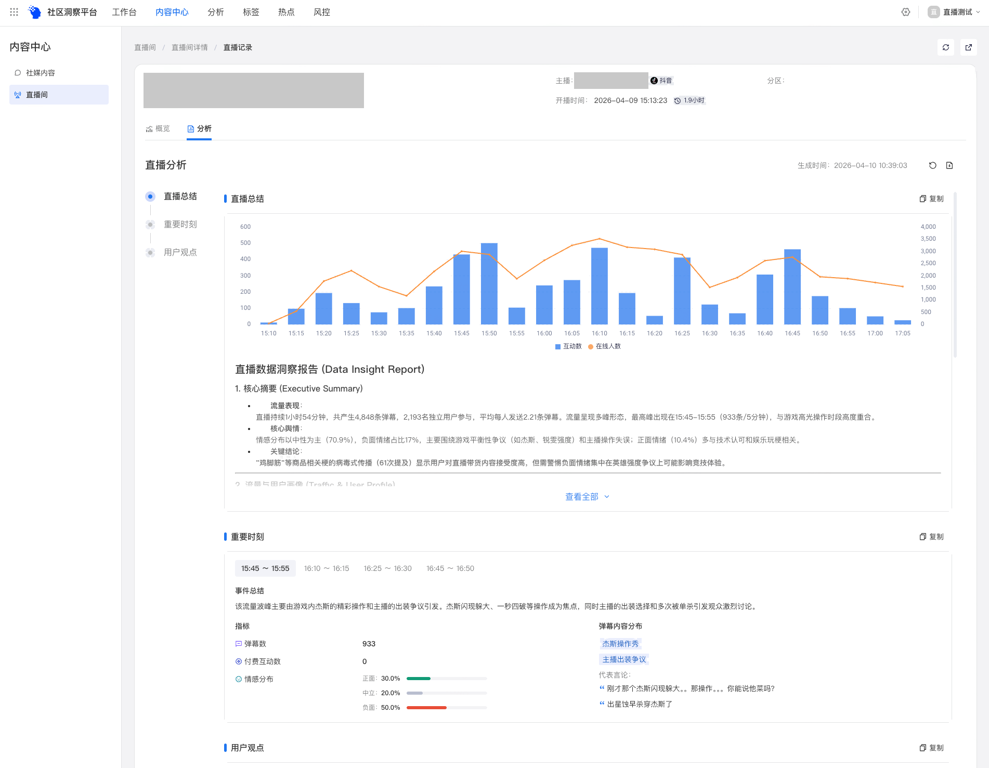Image resolution: width=989 pixels, height=768 pixels.
Task: Open the 直播测试 account dropdown
Action: (x=954, y=12)
